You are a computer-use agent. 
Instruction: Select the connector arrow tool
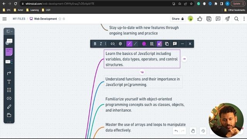point(9,73)
